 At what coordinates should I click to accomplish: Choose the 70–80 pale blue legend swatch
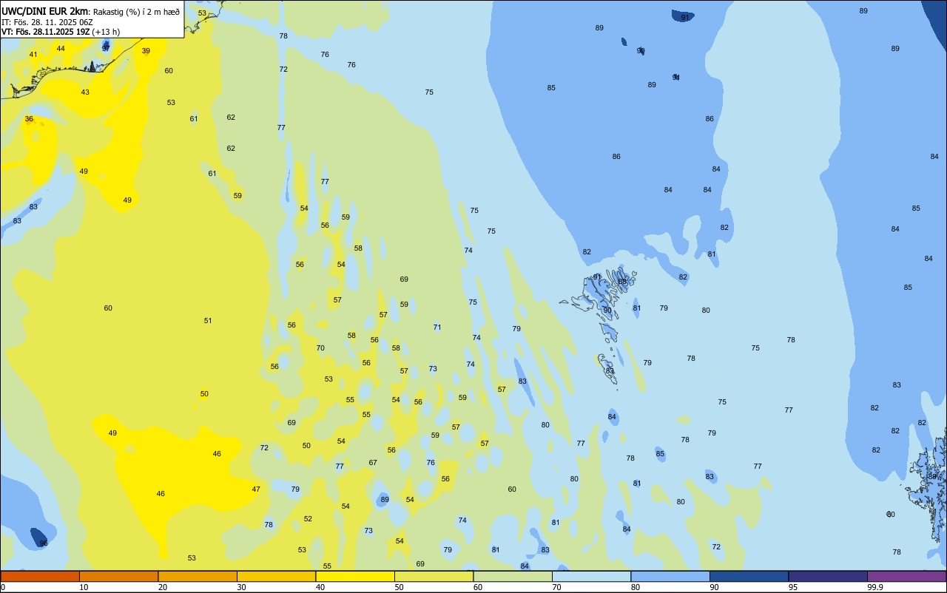point(591,576)
